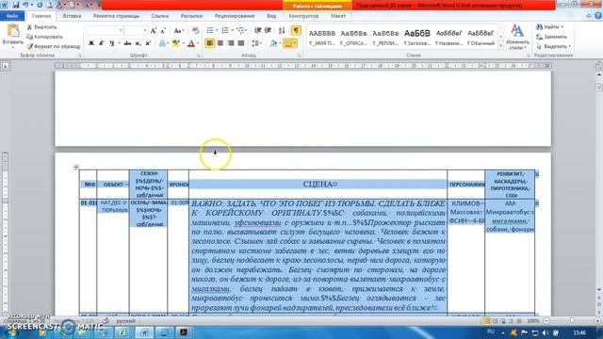
Task: Decrease font size with the small A icon
Action: pos(163,31)
